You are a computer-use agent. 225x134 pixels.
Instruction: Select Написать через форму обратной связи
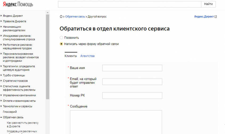tap(62, 44)
